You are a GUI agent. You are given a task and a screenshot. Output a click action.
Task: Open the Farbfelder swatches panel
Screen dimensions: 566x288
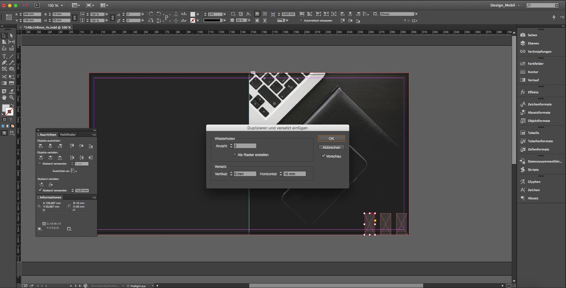click(x=535, y=64)
